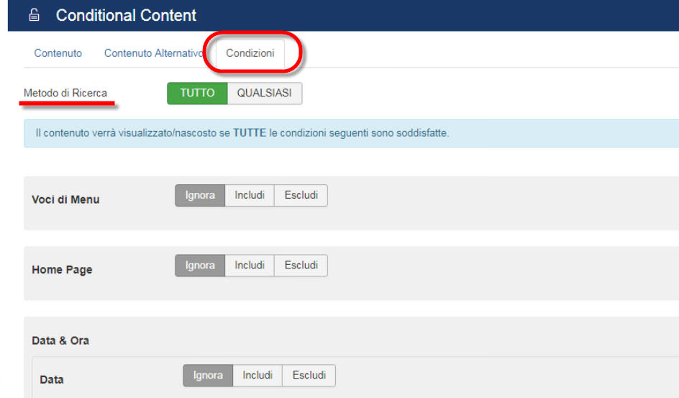Click the Conditional Content header title
This screenshot has height=398, width=679.
126,15
